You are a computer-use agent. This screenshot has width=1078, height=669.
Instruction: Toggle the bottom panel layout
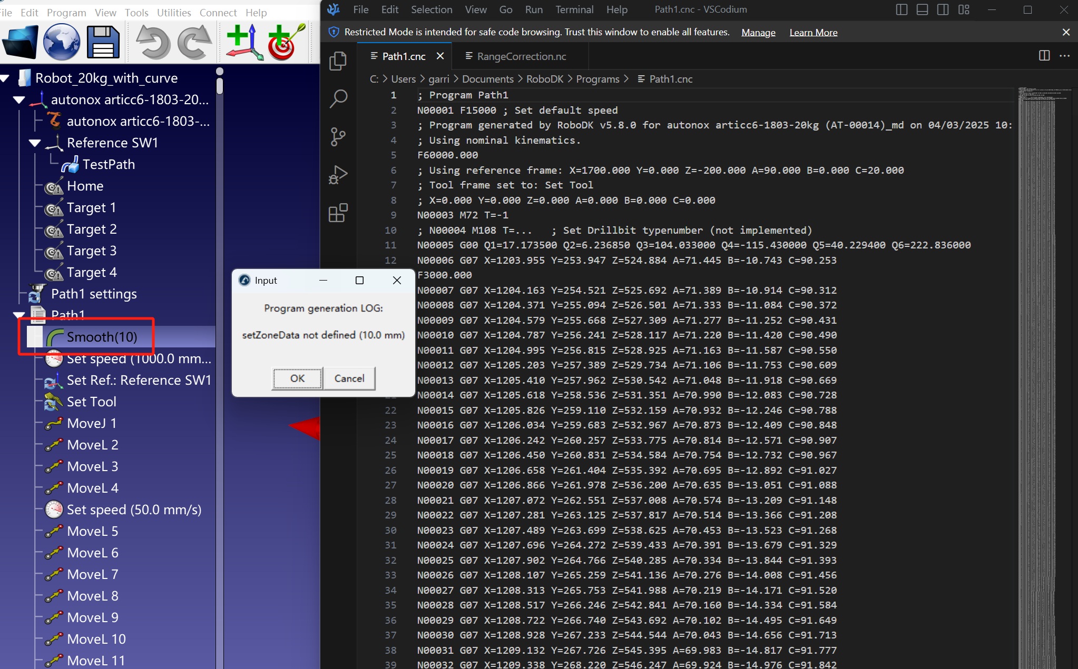click(922, 9)
